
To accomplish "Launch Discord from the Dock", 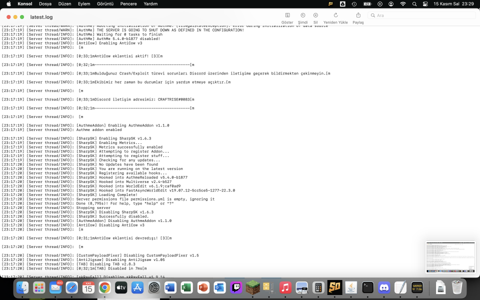I will coord(383,287).
